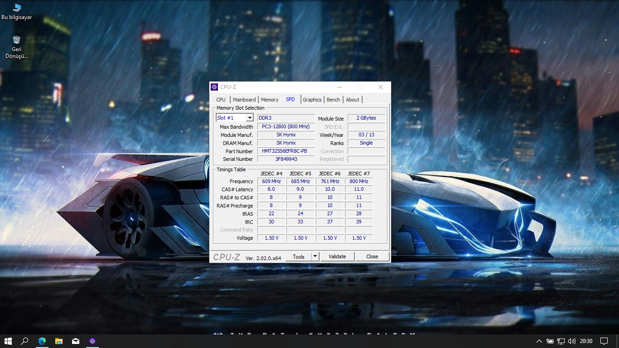The width and height of the screenshot is (619, 348).
Task: Select the SPD tab
Action: (290, 99)
